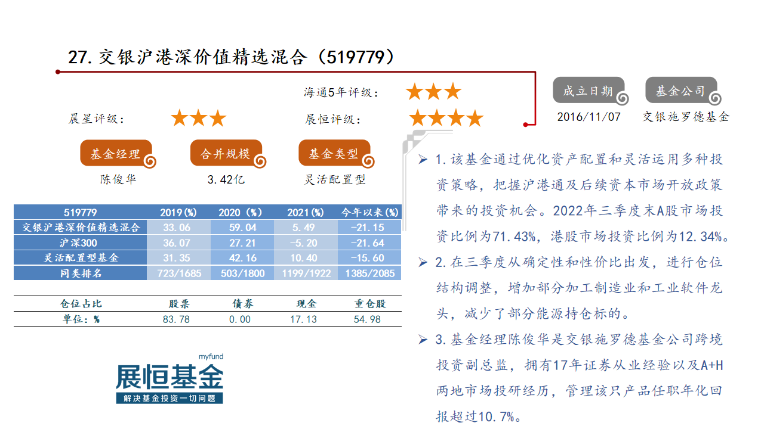
Task: Select the 合并规模 orange badge
Action: pyautogui.click(x=227, y=154)
